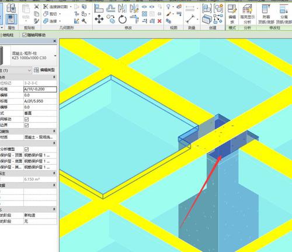Image resolution: width=292 pixels, height=252 pixels.
Task: Select the Trim/Extend tool
Action: point(134,19)
